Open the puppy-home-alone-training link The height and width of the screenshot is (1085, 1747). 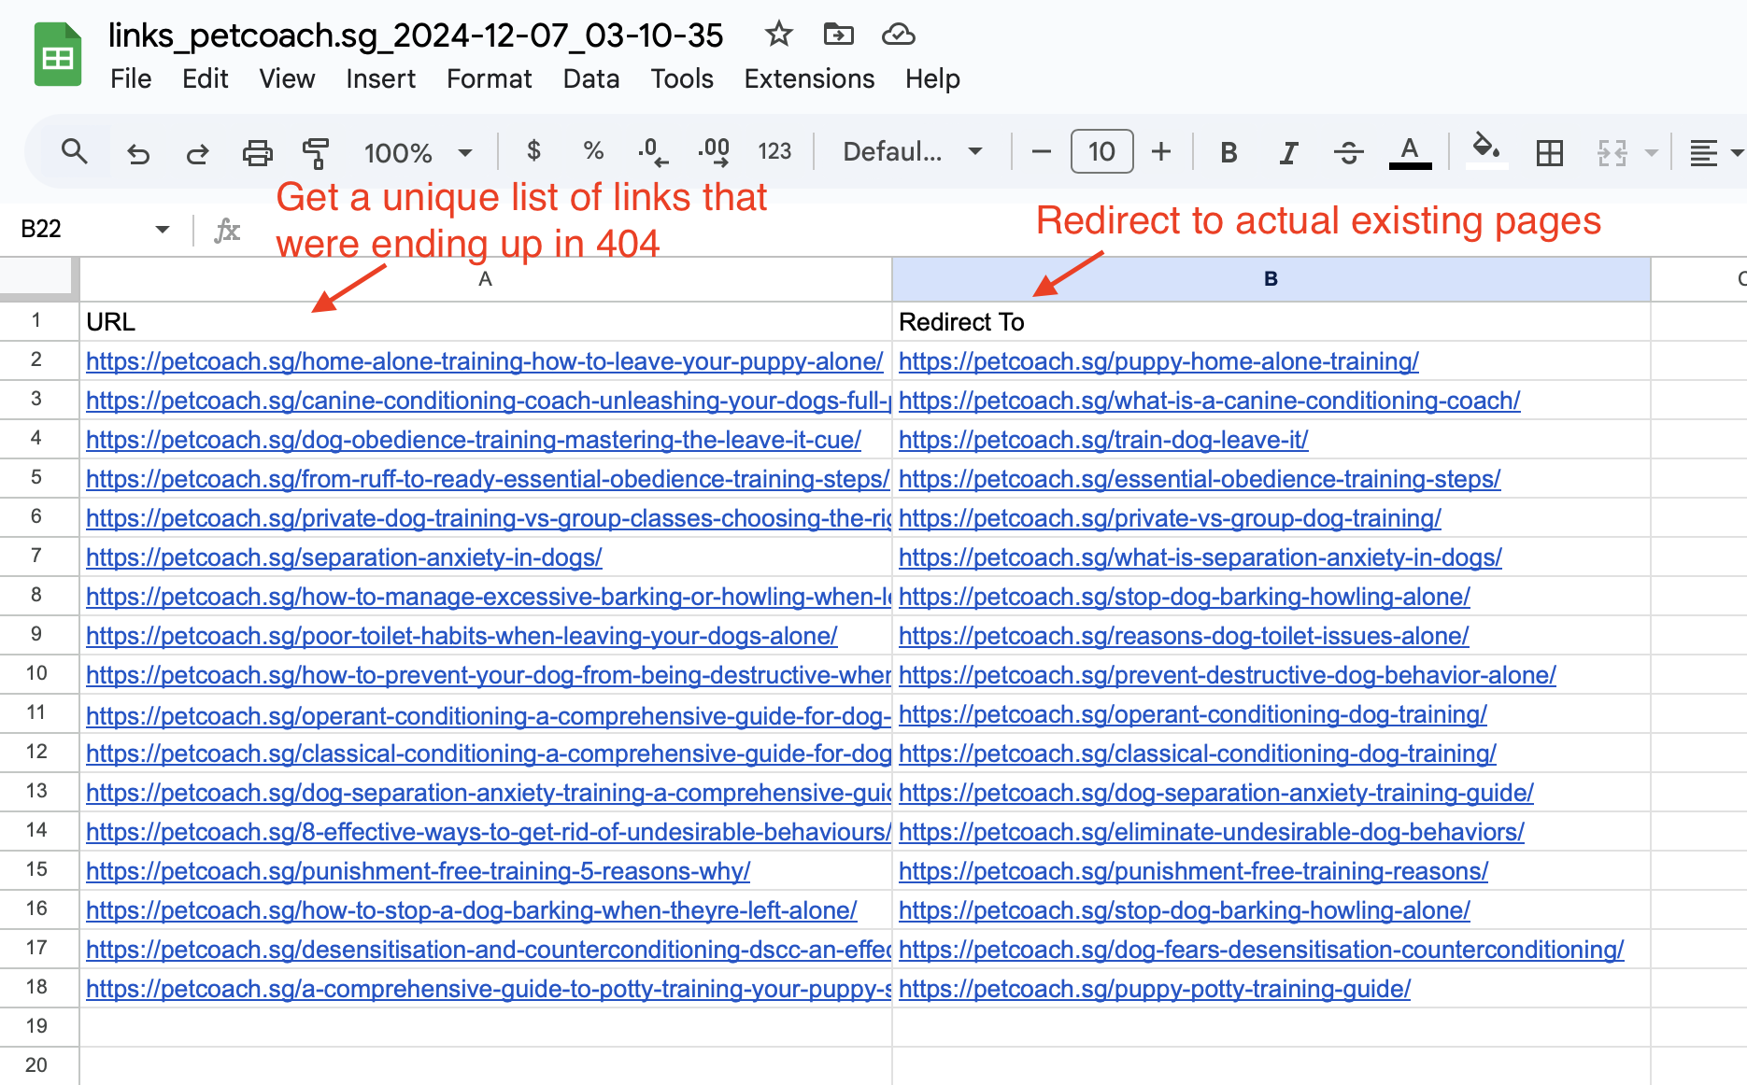[1158, 361]
